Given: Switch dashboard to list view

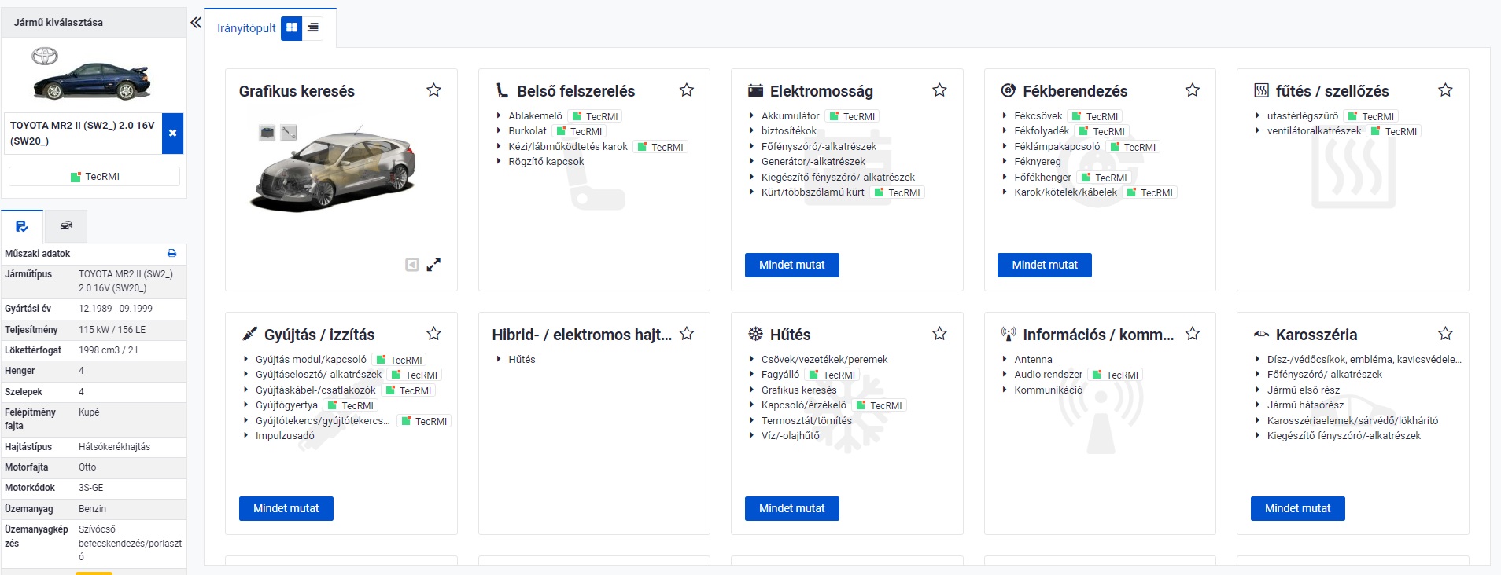Looking at the screenshot, I should tap(313, 28).
